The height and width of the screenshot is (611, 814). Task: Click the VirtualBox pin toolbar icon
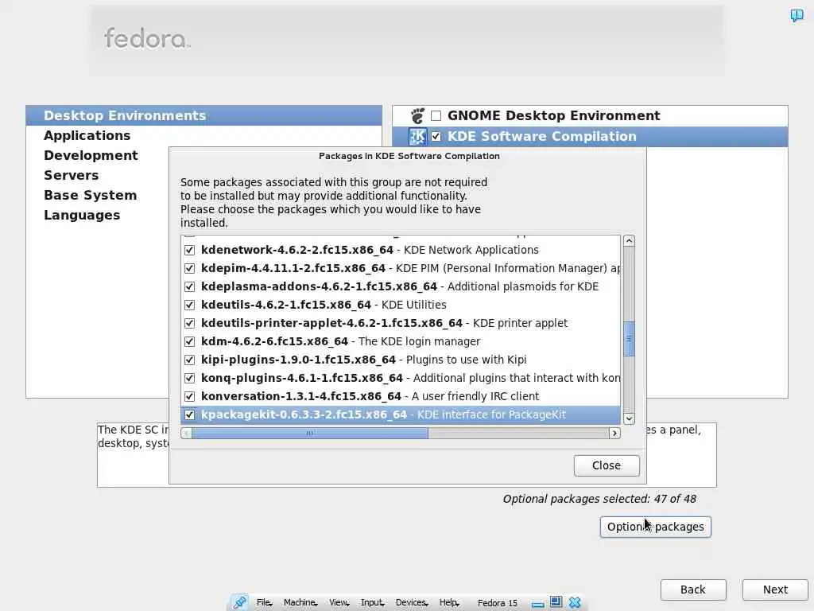click(239, 602)
